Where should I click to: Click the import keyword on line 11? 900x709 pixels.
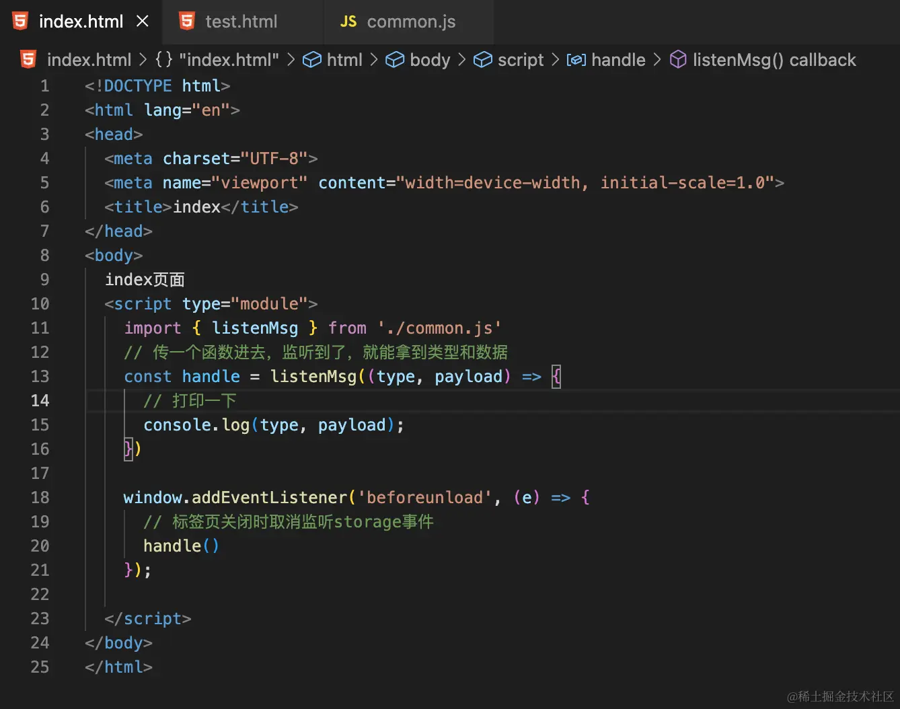pyautogui.click(x=153, y=328)
